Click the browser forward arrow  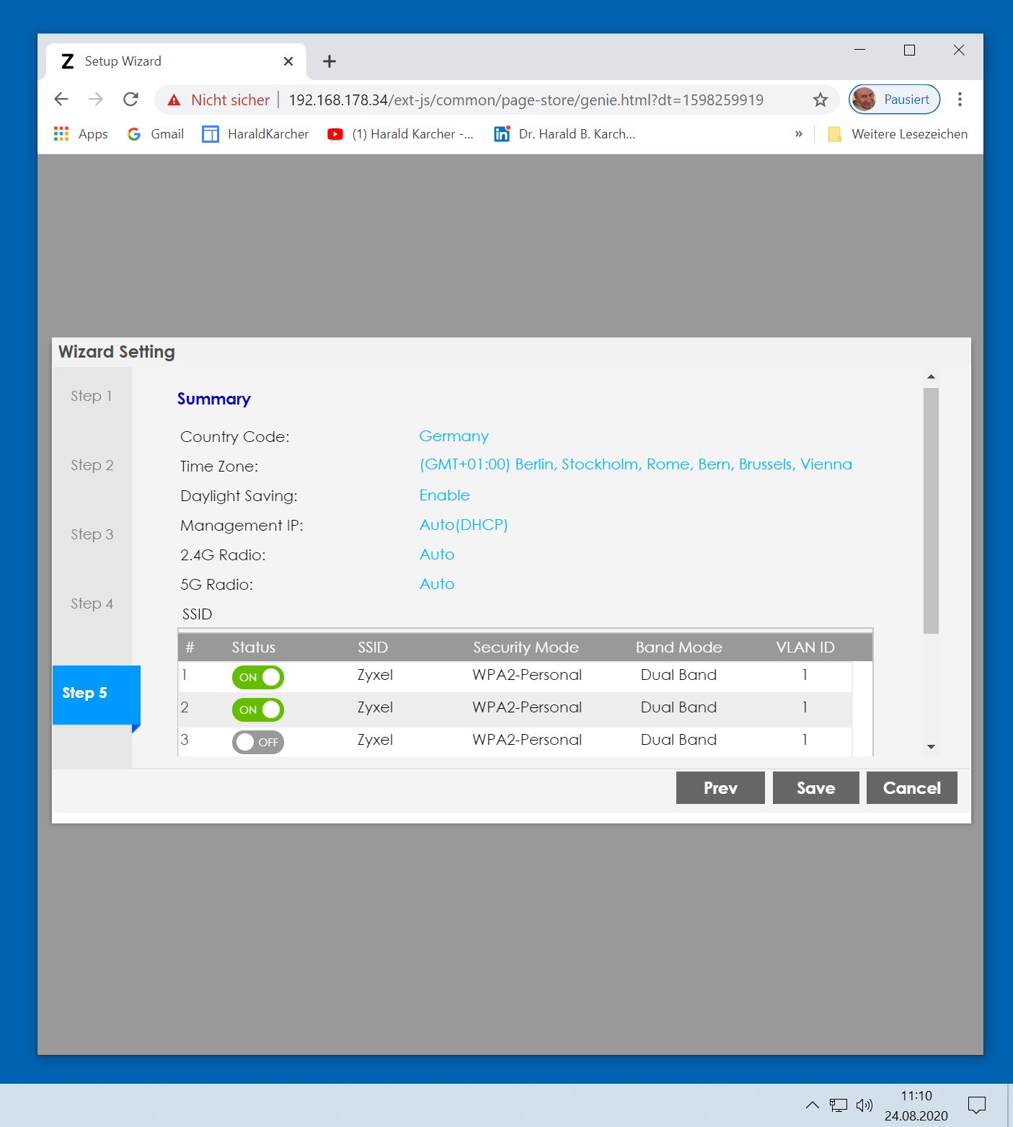coord(96,100)
